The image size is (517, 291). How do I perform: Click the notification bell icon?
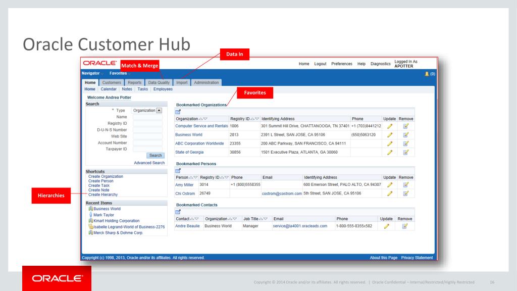coord(427,74)
